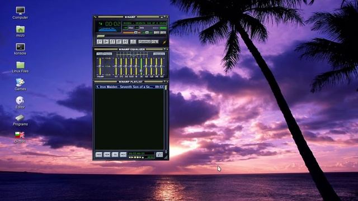Toggle Repeat button in Winamp main window
358x201 pixels.
point(155,42)
